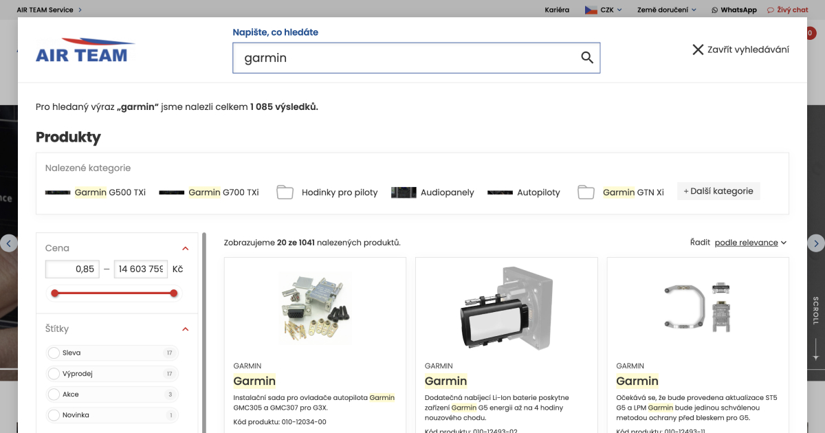
Task: Click the Garmin G500 TXi category thumbnail
Action: (58, 192)
